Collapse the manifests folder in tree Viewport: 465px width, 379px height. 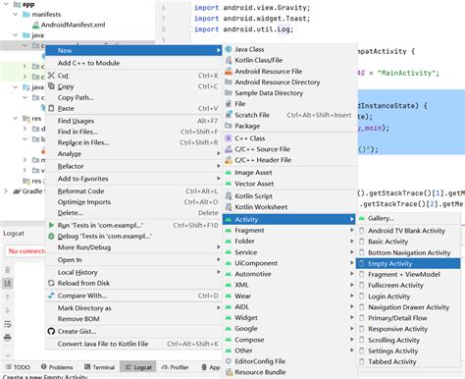16,15
